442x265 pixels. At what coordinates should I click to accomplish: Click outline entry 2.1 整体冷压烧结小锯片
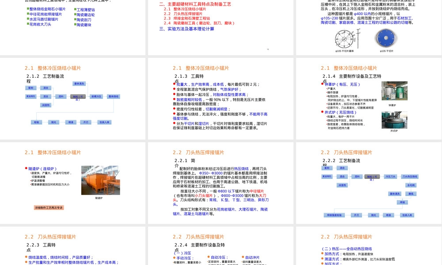[185, 9]
